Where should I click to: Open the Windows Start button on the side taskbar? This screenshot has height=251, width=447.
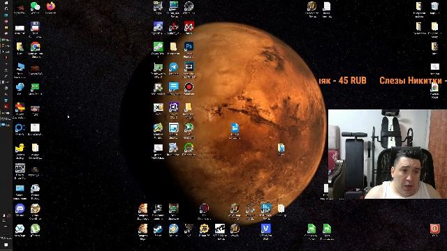pyautogui.click(x=6, y=3)
